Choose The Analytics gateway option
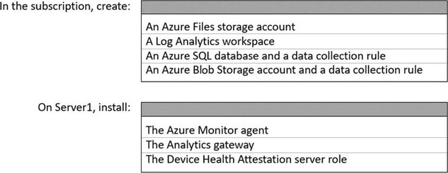Image resolution: width=448 pixels, height=173 pixels. coord(294,145)
